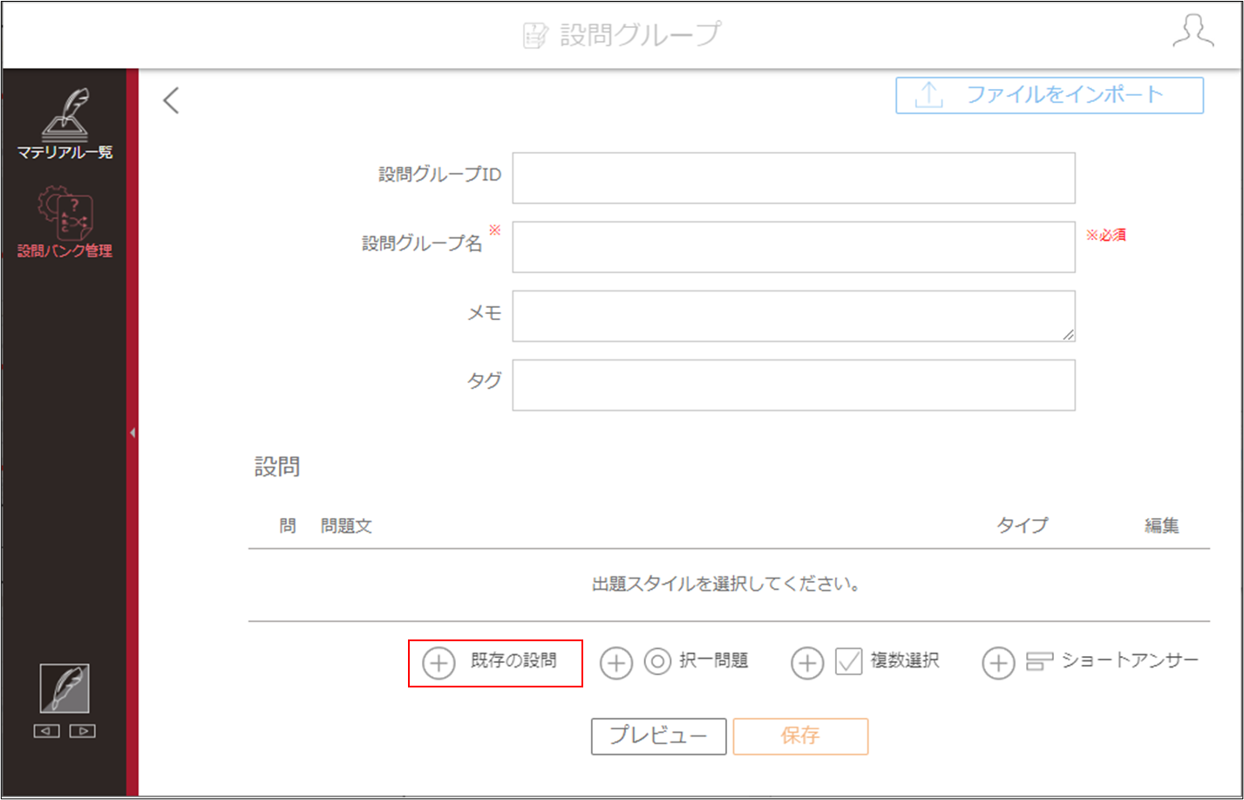1244x800 pixels.
Task: Add 既存の設問 via its label
Action: tap(513, 660)
